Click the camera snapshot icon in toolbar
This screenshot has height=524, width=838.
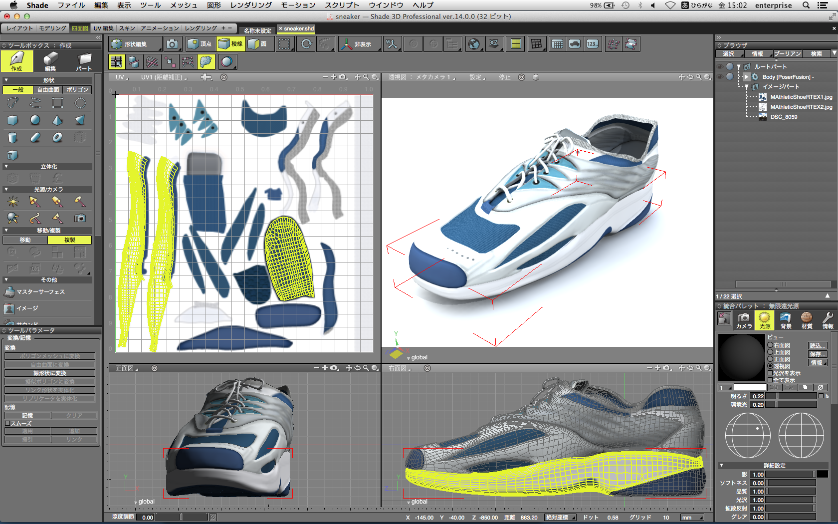172,44
